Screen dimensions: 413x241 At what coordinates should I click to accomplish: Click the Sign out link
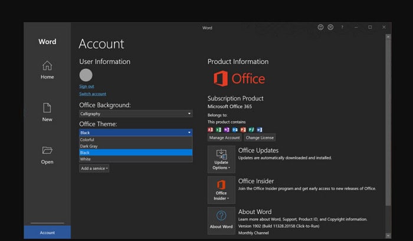pos(87,86)
